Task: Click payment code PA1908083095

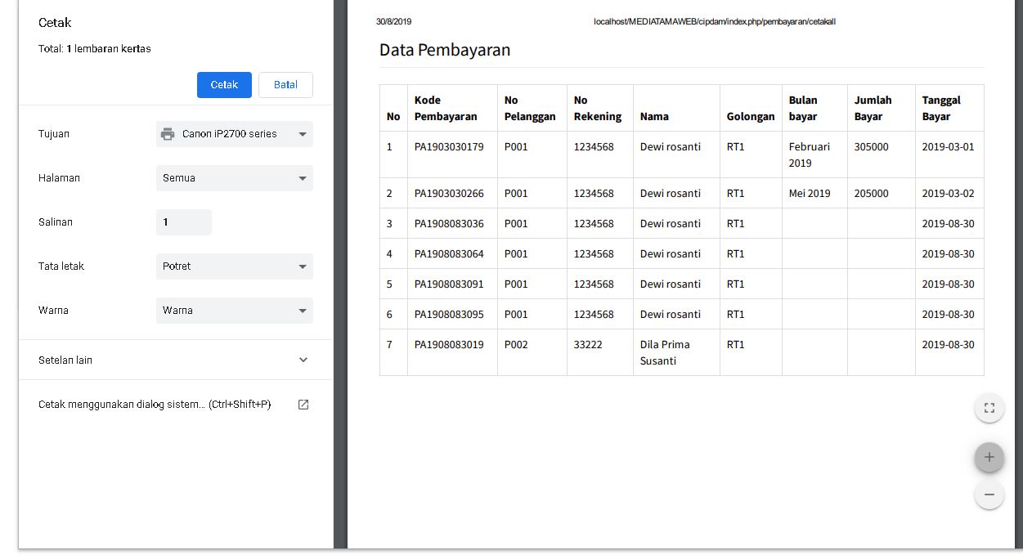Action: click(x=449, y=315)
